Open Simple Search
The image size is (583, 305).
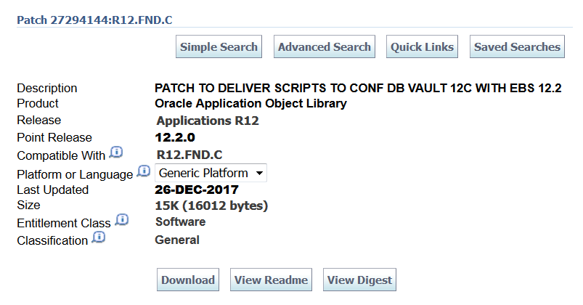click(x=219, y=47)
